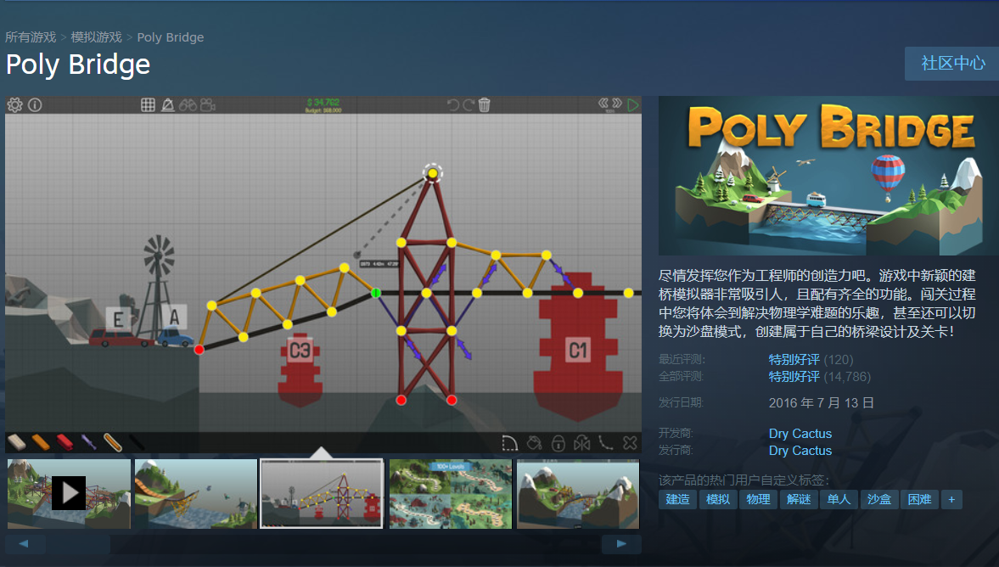Click the Poly Bridge header capsule image

point(828,176)
